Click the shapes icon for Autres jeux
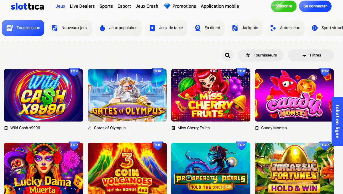The width and height of the screenshot is (343, 194). [x=273, y=28]
